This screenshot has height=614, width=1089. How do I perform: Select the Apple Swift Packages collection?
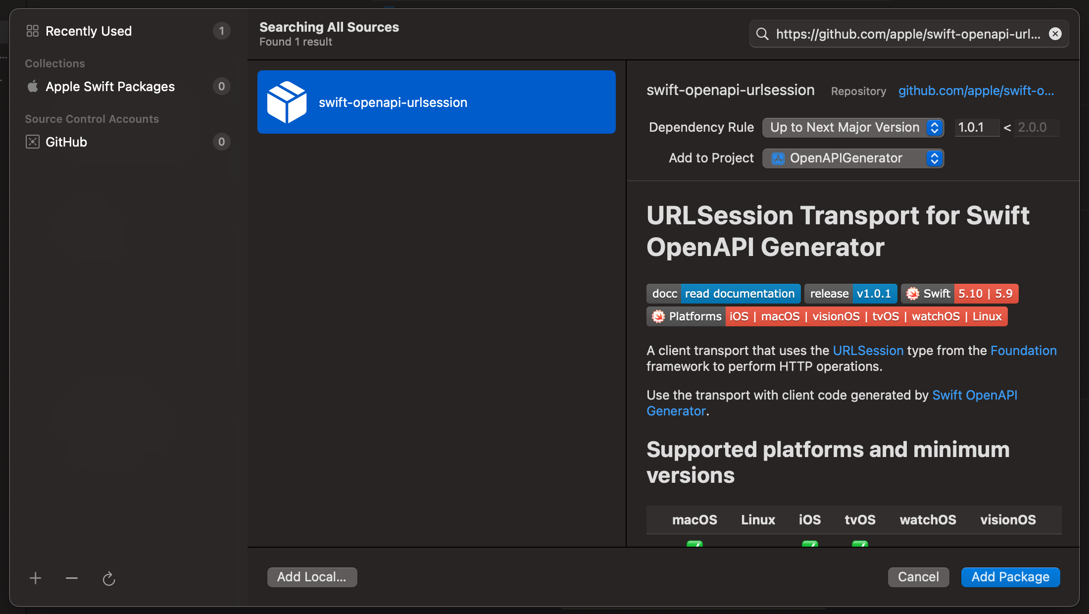tap(110, 87)
